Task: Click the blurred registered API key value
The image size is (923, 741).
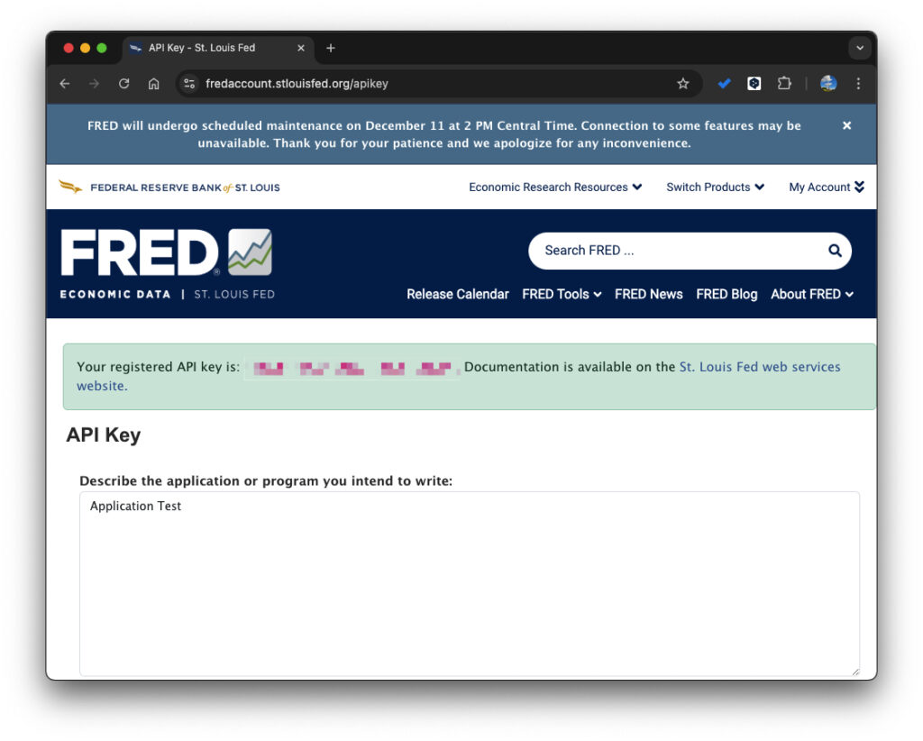Action: point(352,369)
